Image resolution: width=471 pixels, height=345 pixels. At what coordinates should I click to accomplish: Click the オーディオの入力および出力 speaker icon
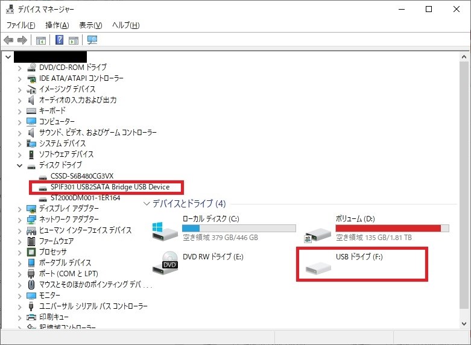[31, 100]
